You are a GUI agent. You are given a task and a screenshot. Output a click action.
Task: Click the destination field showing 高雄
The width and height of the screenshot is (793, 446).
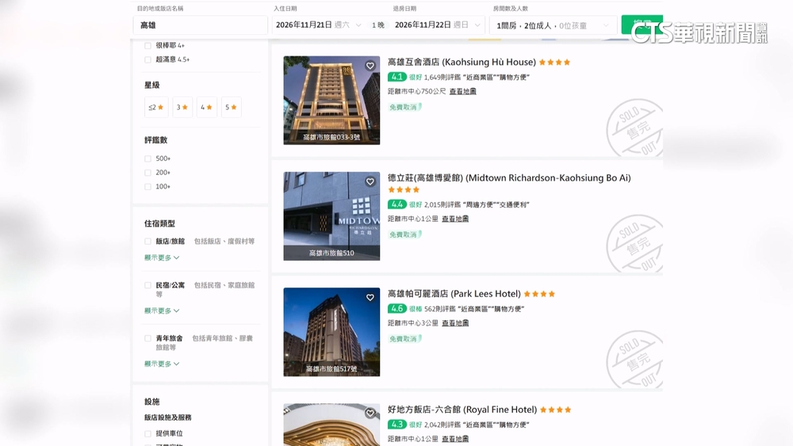[201, 25]
